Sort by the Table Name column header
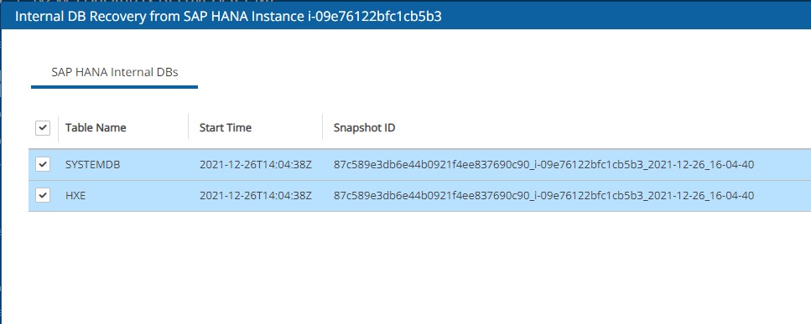Image resolution: width=811 pixels, height=324 pixels. [96, 127]
